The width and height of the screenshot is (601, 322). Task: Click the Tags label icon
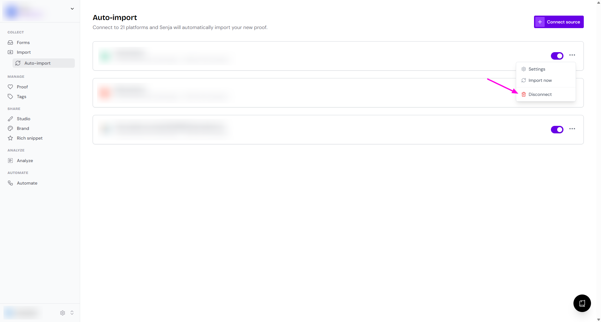(10, 97)
